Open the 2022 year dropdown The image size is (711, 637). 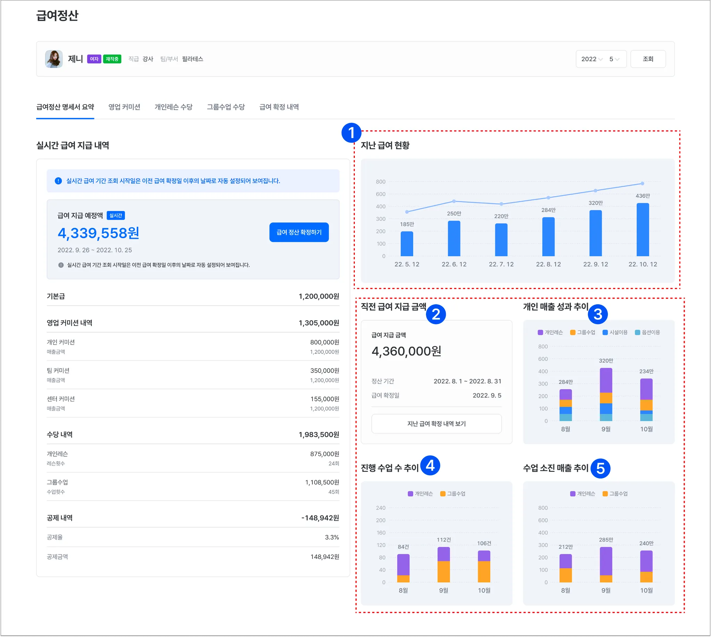tap(592, 59)
